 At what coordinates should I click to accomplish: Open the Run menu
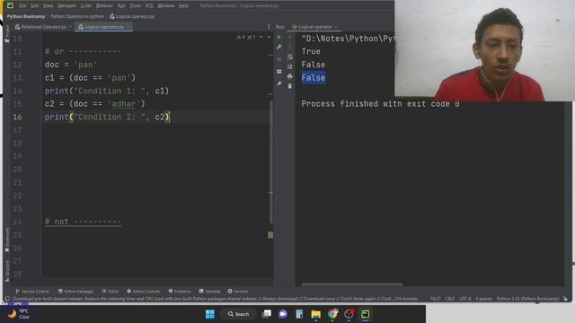(x=121, y=5)
